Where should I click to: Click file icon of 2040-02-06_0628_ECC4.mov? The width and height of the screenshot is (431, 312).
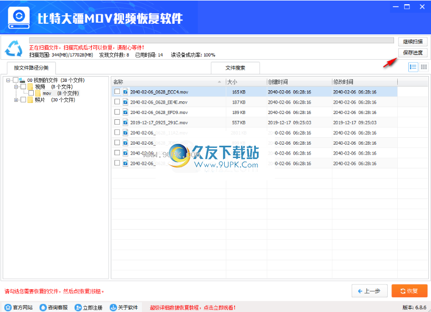(126, 92)
